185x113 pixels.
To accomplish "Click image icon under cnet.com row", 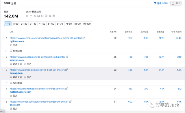I will [x=11, y=109].
